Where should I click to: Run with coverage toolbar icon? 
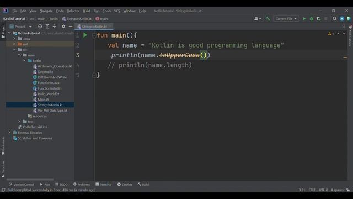click(x=318, y=19)
